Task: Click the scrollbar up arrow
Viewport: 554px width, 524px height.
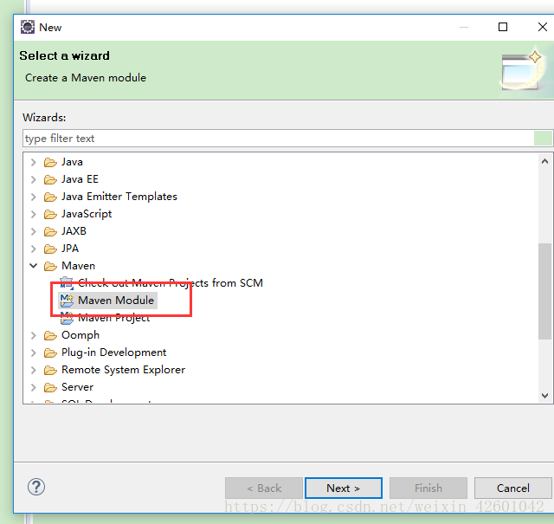Action: tap(544, 162)
